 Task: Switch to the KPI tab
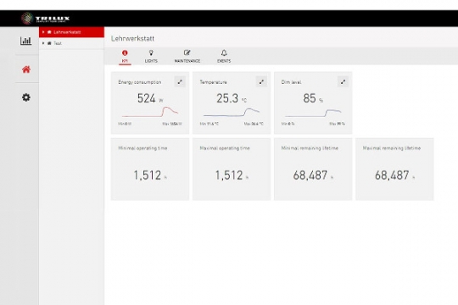(x=125, y=56)
